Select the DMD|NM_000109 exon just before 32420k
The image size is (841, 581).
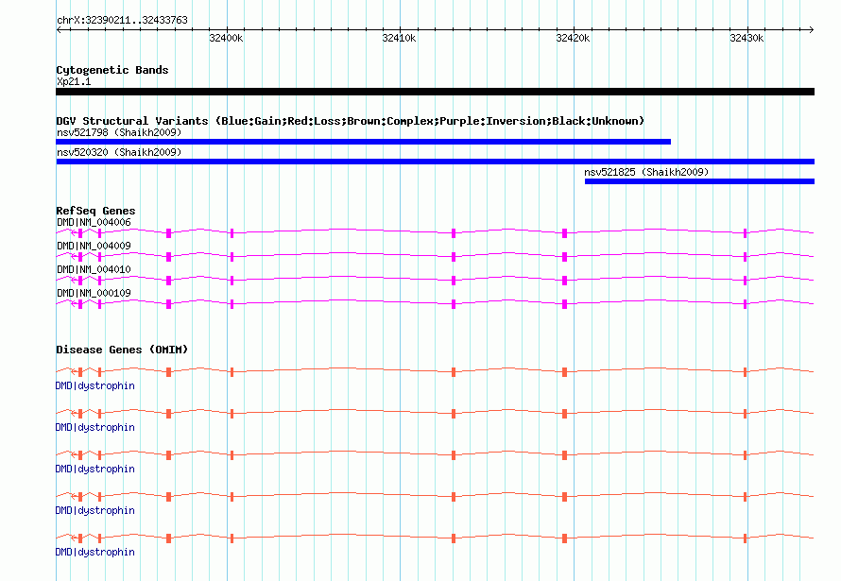click(564, 304)
